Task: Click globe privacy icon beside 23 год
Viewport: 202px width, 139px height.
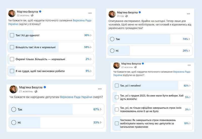Action: coord(126,16)
